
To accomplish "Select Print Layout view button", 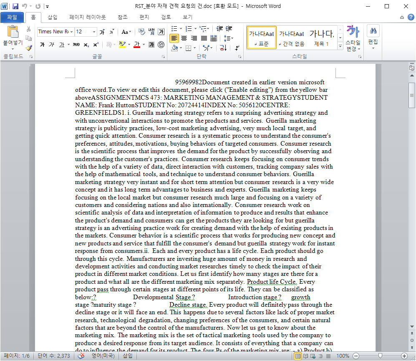I will (x=298, y=356).
